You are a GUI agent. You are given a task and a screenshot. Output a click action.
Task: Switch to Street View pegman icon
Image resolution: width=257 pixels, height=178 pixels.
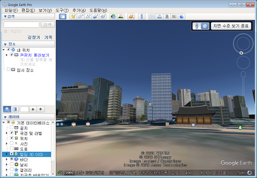click(197, 26)
